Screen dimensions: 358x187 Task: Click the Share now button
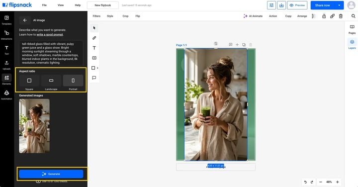point(323,5)
